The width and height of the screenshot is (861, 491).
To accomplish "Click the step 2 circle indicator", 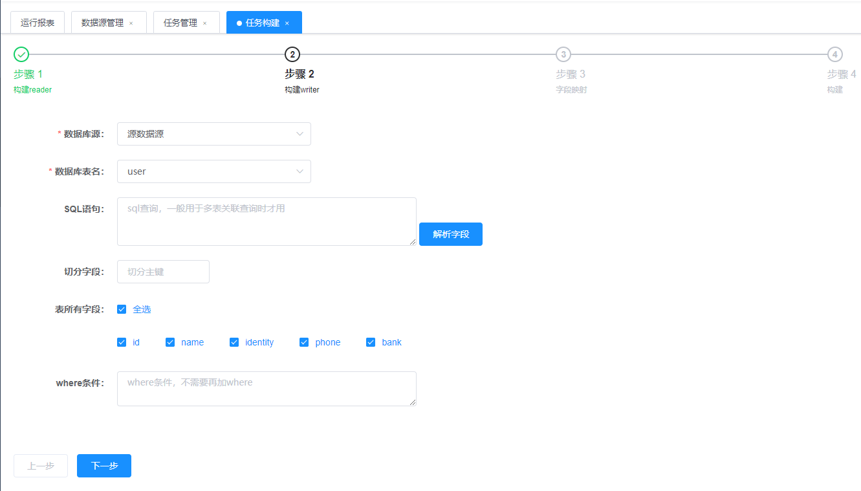I will 292,54.
